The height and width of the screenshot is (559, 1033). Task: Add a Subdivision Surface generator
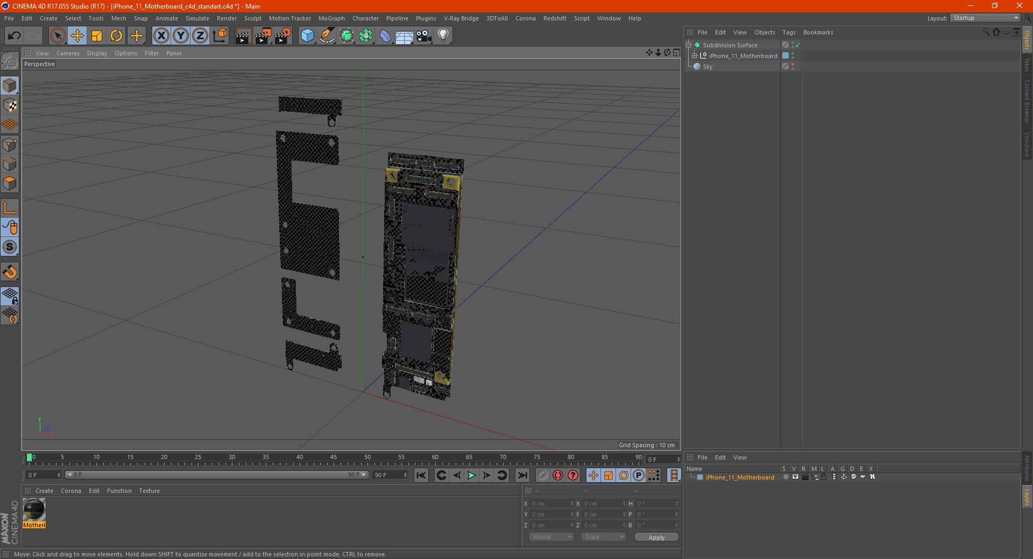click(x=346, y=36)
